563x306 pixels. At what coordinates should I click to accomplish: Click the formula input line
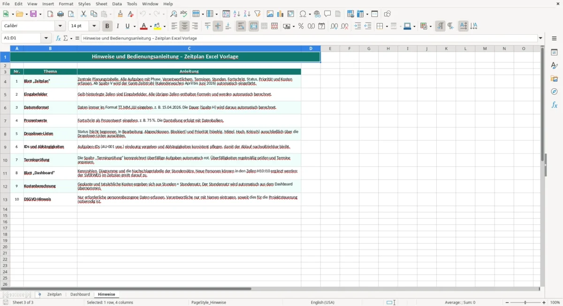(x=309, y=38)
